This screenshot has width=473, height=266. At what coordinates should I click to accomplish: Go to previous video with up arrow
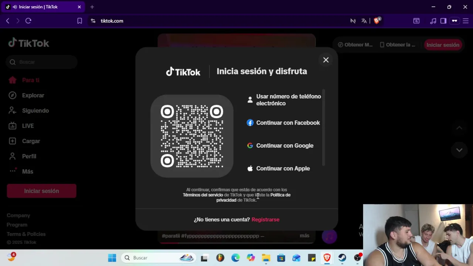click(459, 128)
